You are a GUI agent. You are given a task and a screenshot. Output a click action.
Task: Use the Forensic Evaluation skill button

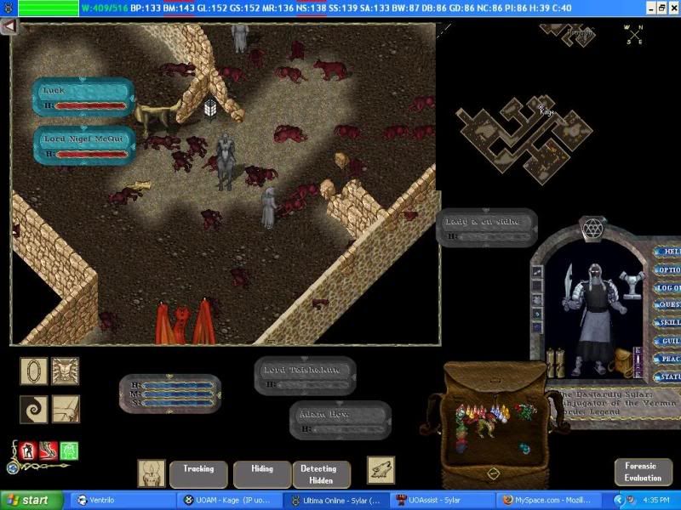[x=644, y=472]
